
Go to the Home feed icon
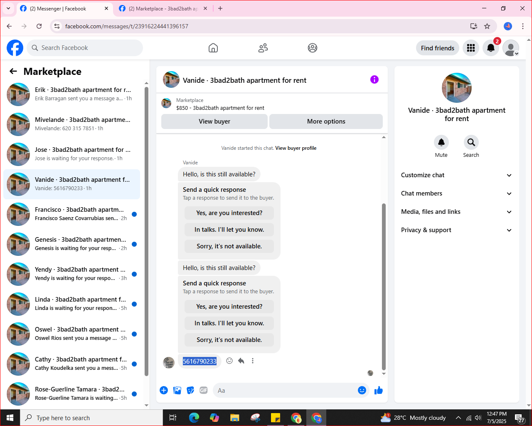pyautogui.click(x=213, y=48)
